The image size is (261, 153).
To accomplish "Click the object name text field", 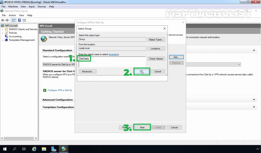I will pyautogui.click(x=112, y=62).
